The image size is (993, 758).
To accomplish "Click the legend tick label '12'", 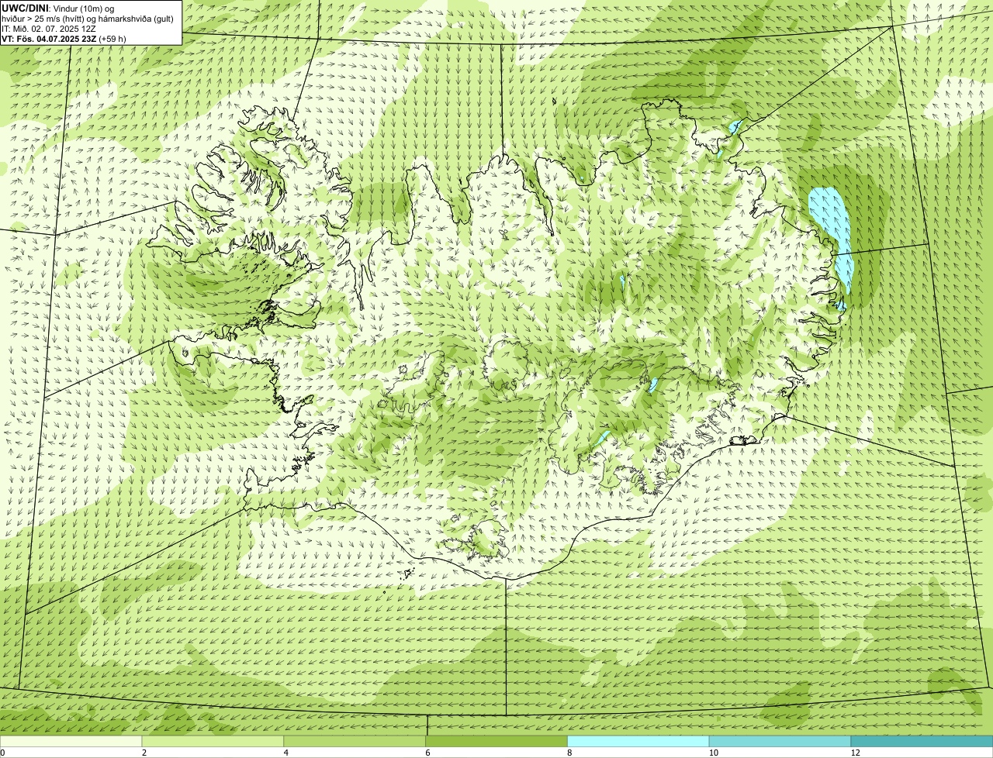I will coord(855,753).
